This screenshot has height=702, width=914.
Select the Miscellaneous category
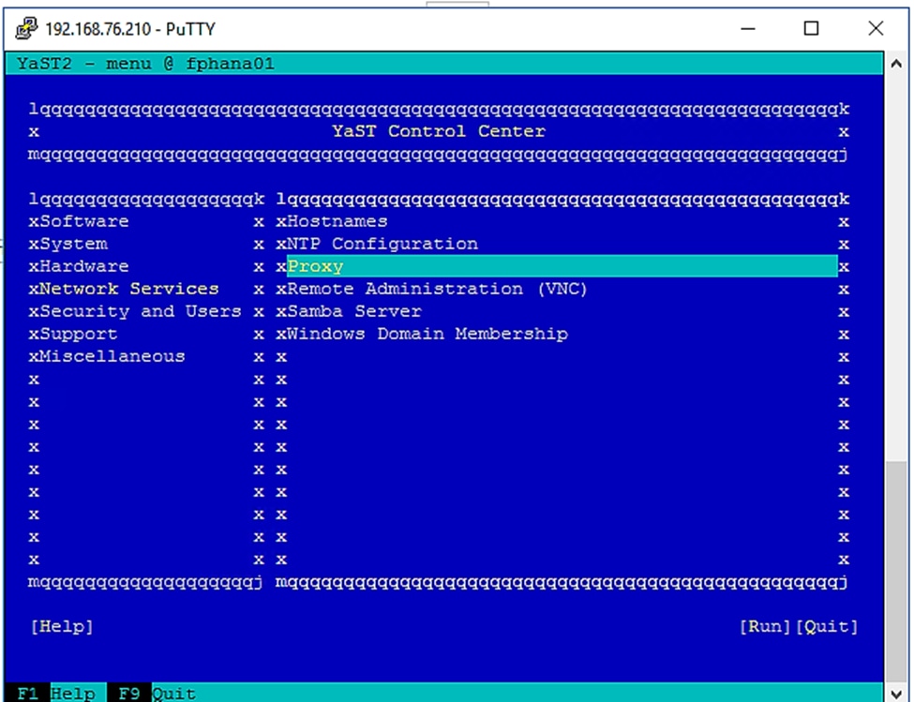coord(112,356)
